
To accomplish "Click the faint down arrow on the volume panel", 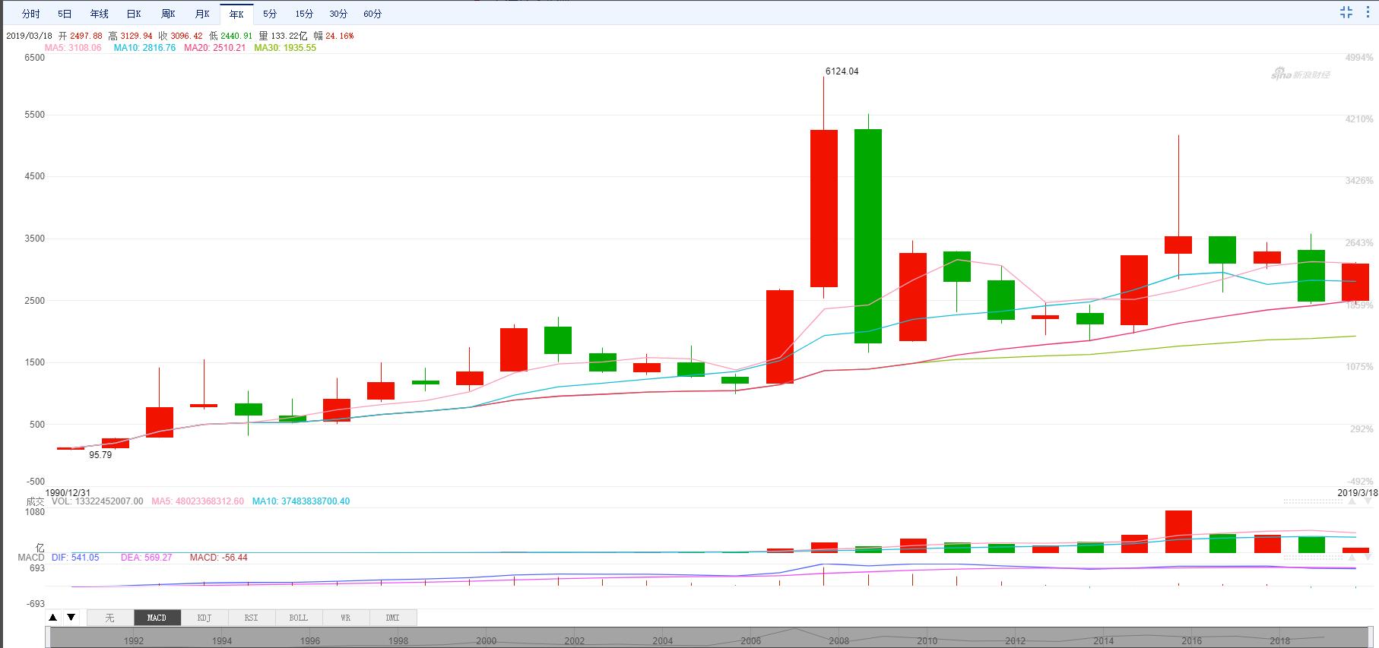I will (1368, 501).
